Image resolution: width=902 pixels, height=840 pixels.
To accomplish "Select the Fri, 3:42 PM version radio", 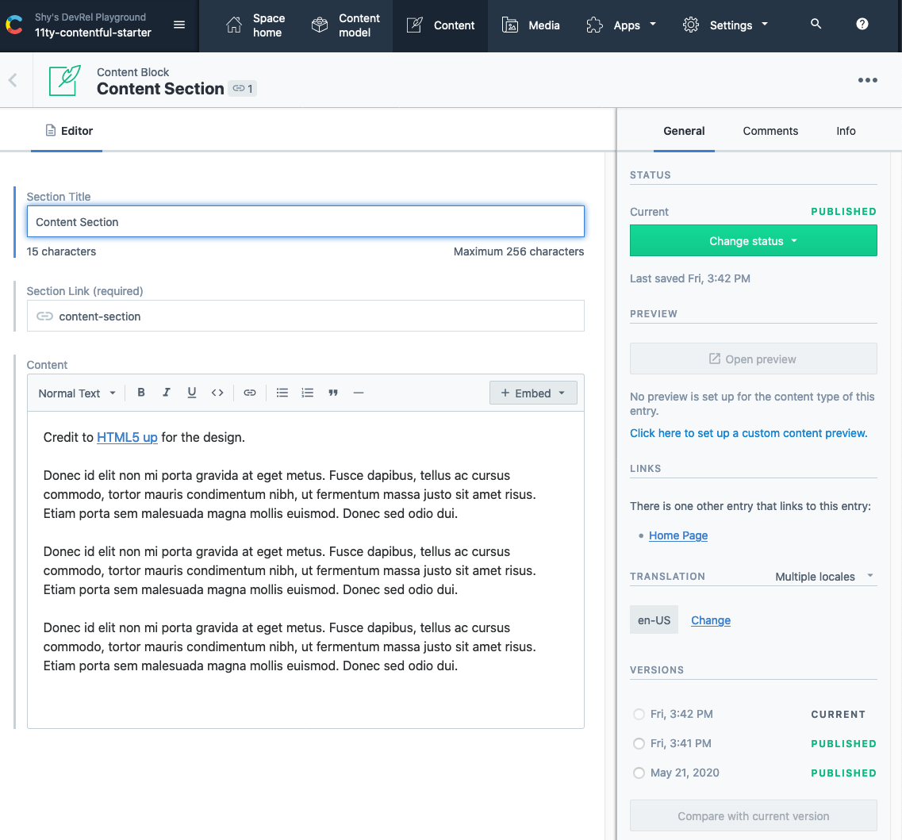I will pyautogui.click(x=639, y=714).
